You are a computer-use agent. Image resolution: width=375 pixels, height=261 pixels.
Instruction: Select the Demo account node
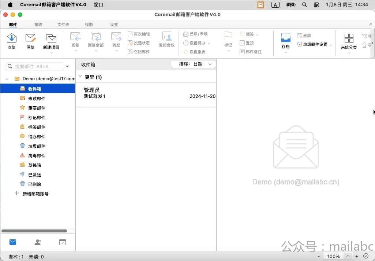pos(45,78)
